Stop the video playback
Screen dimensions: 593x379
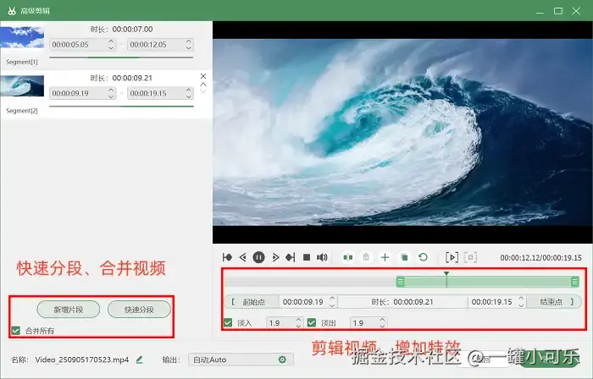307,257
